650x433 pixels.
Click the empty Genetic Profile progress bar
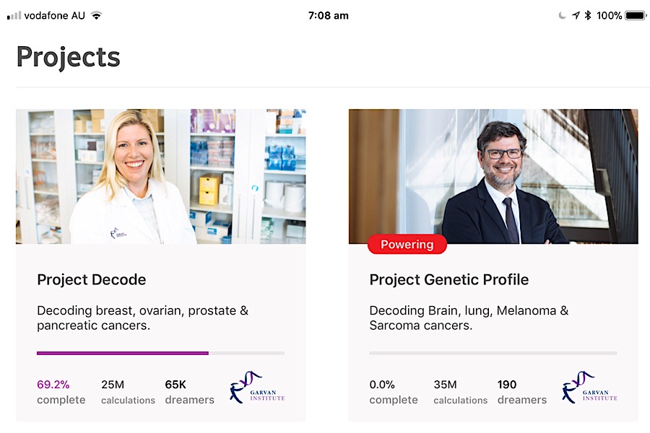tap(493, 353)
